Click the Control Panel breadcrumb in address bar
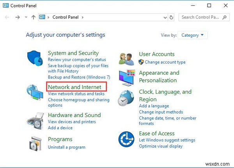The image size is (234, 168). (x=65, y=17)
